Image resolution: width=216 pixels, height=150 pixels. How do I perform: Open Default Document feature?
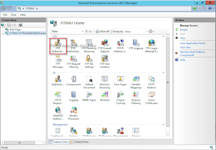[x=89, y=82]
